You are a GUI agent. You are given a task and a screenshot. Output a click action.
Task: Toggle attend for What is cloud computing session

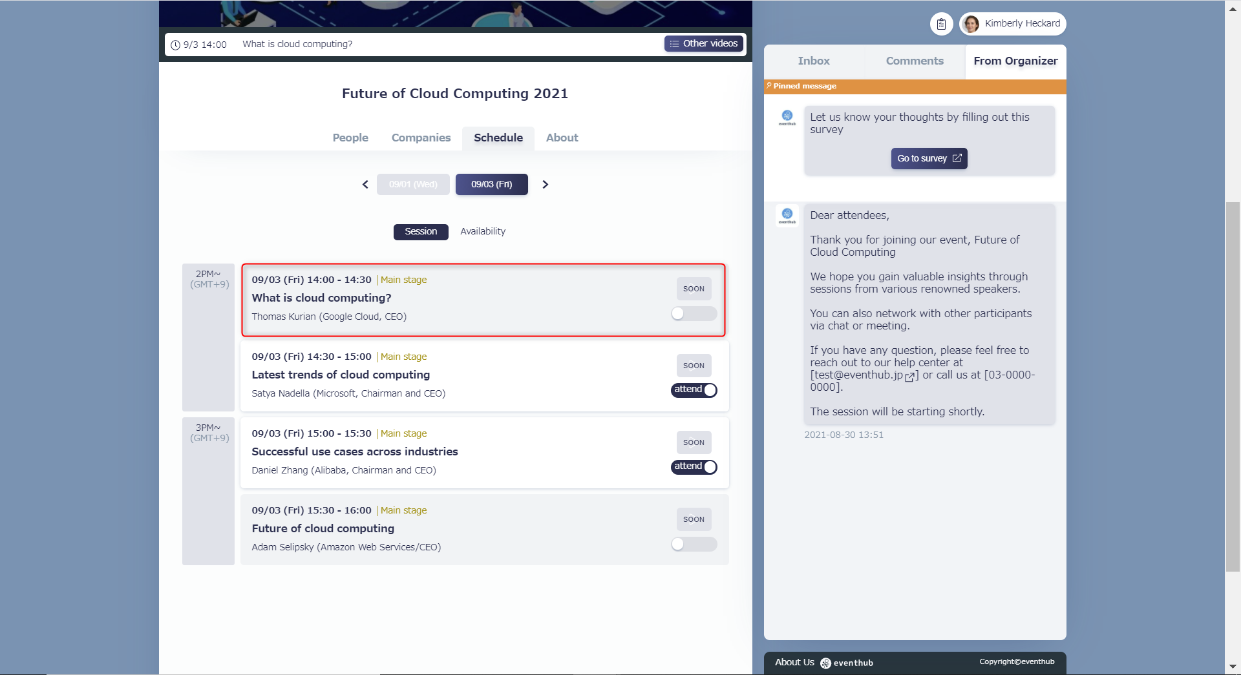[x=694, y=313]
